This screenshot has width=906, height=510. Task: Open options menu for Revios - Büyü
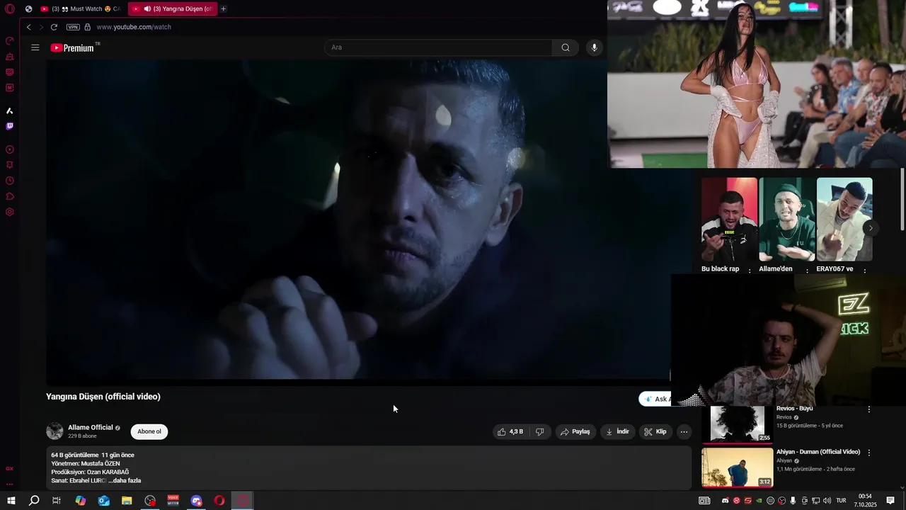coord(869,409)
